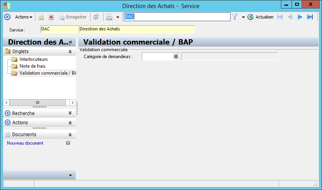322x190 pixels.
Task: Maximize the Direction des Achats window
Action: click(x=297, y=5)
